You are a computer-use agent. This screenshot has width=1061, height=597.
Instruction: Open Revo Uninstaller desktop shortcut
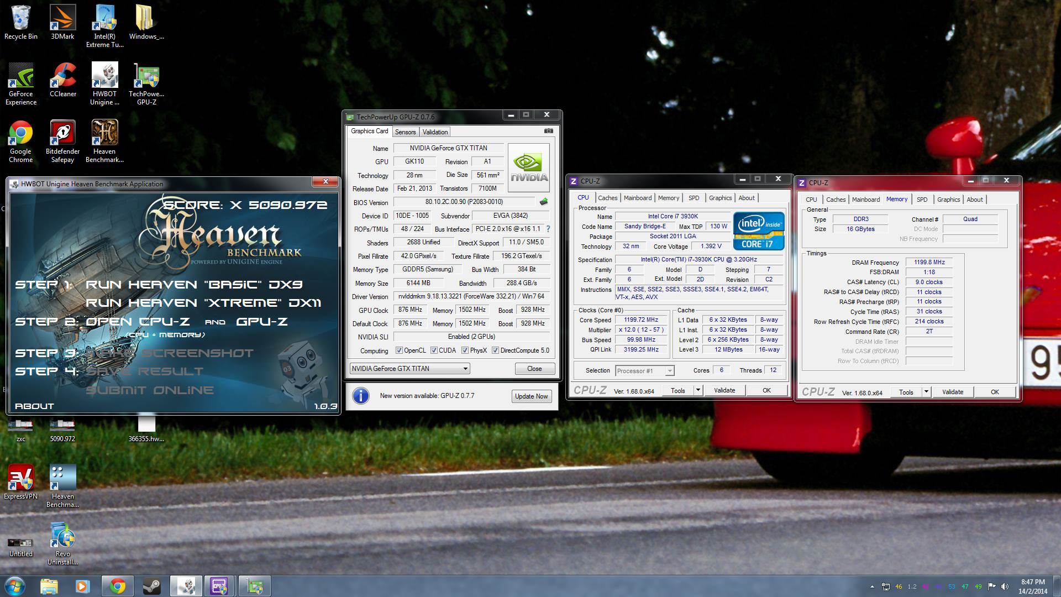click(x=62, y=543)
